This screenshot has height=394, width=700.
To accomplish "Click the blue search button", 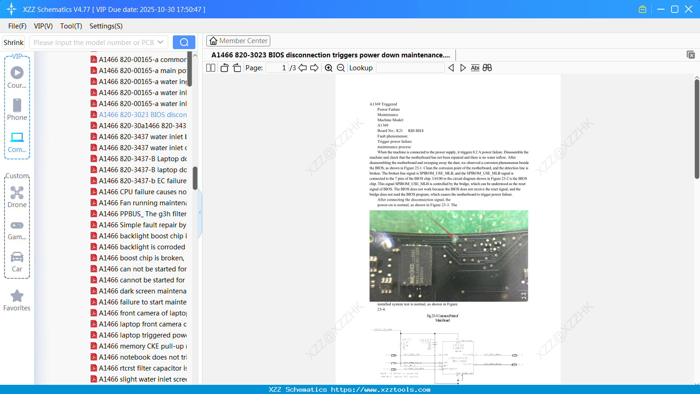I will (x=184, y=42).
